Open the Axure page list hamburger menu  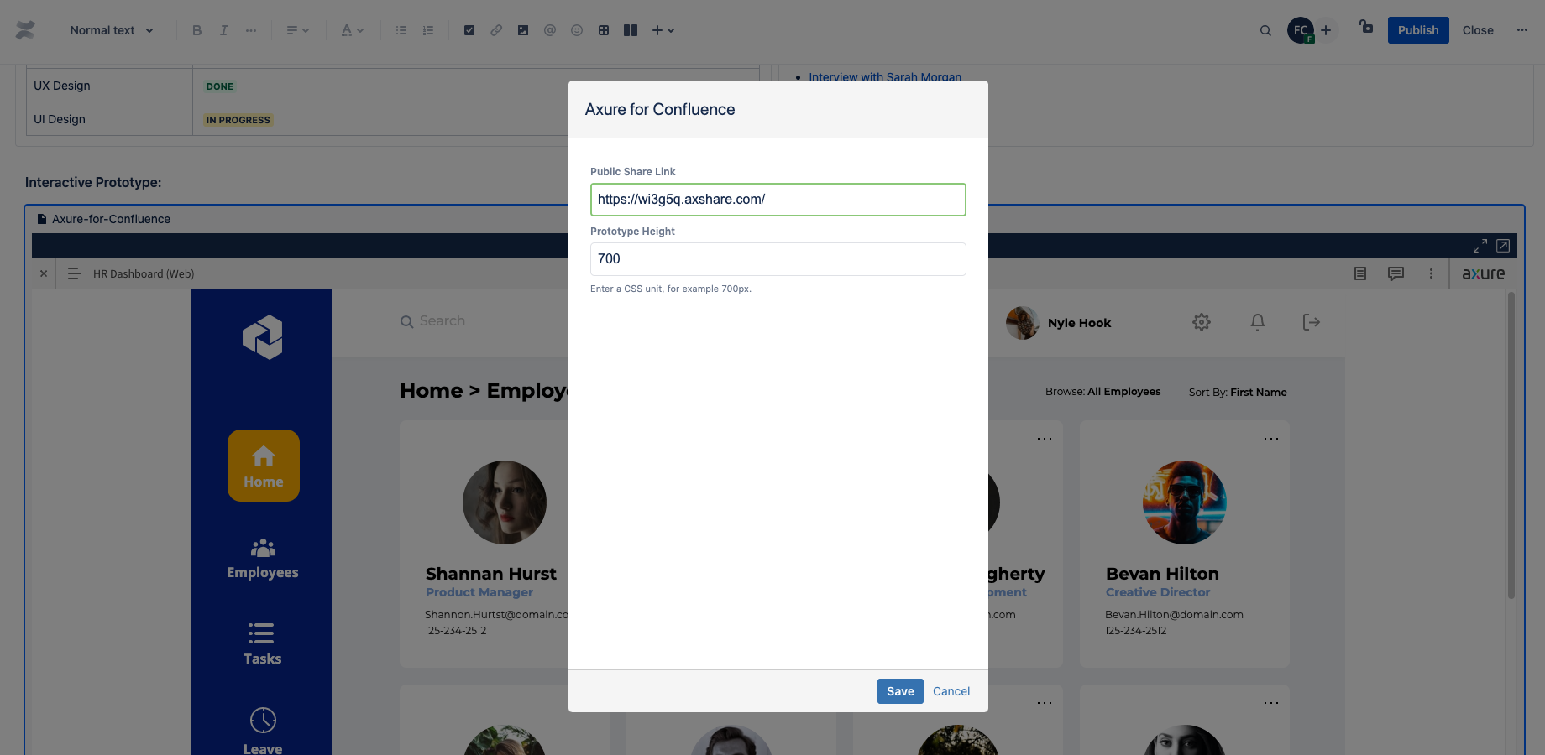[74, 273]
